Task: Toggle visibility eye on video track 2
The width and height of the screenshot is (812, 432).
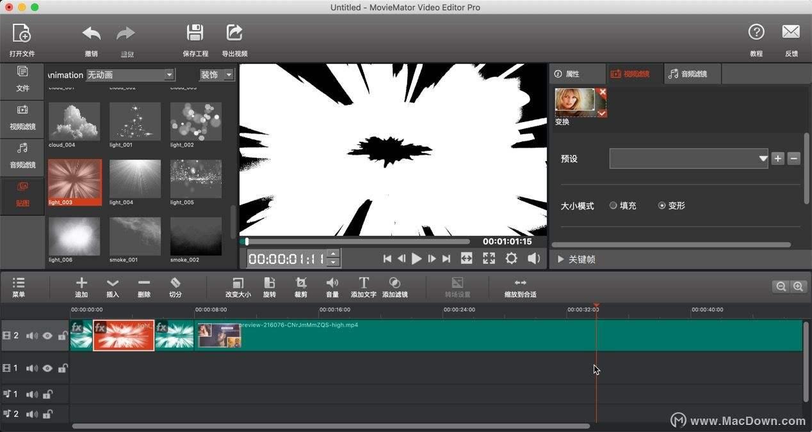Action: (47, 336)
